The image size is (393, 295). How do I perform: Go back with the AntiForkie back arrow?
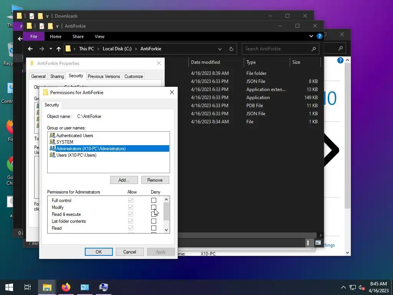pyautogui.click(x=30, y=49)
